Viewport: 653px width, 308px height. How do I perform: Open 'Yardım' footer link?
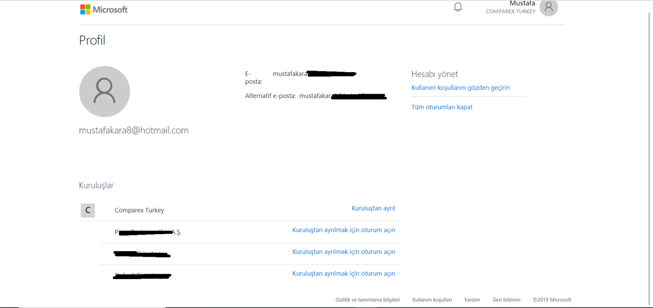(472, 300)
